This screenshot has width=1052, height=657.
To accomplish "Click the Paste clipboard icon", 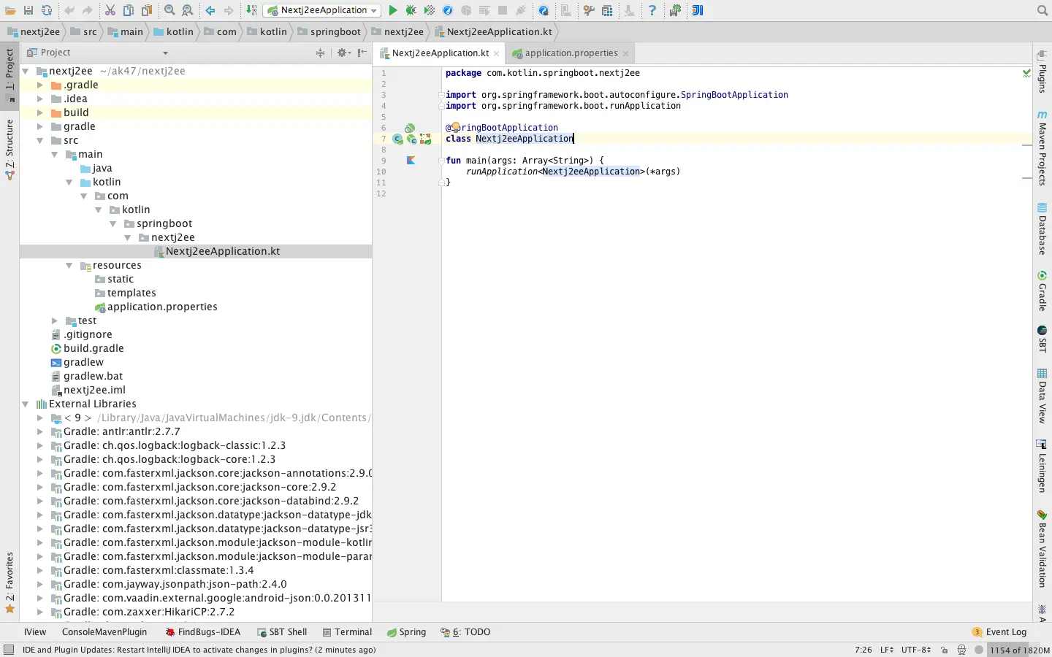I will coord(147,10).
